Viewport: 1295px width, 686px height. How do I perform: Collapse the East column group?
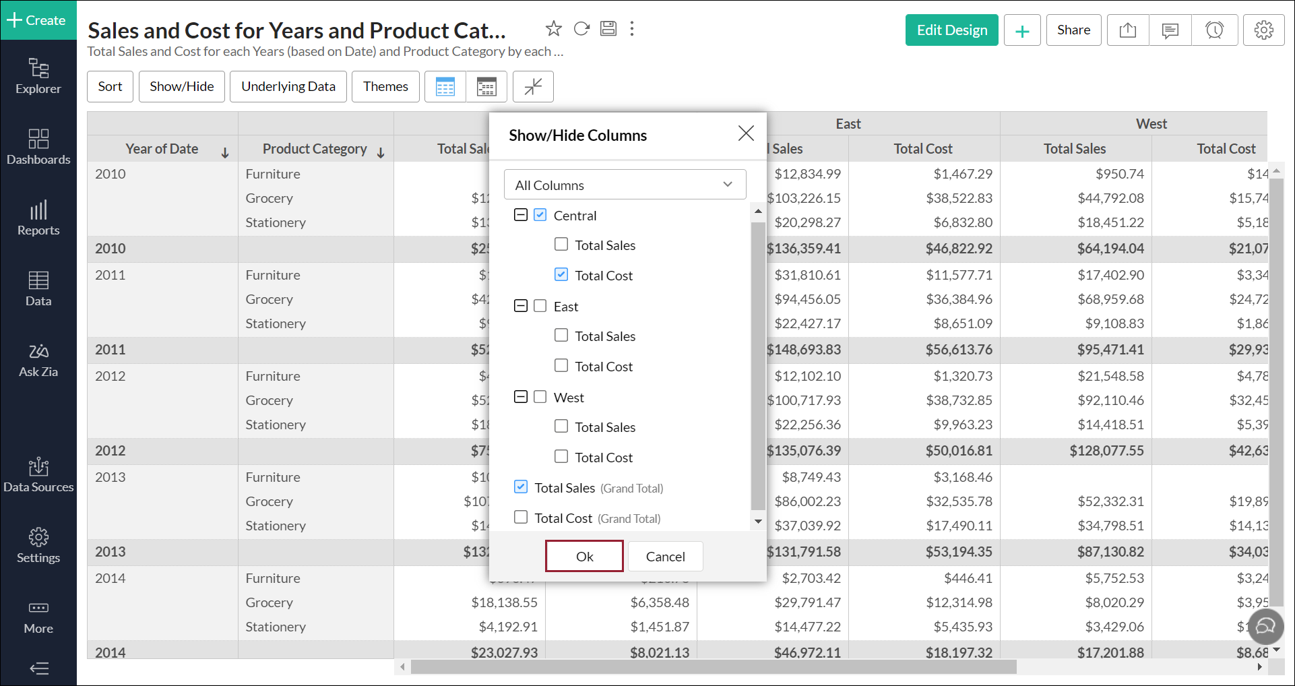pyautogui.click(x=520, y=305)
